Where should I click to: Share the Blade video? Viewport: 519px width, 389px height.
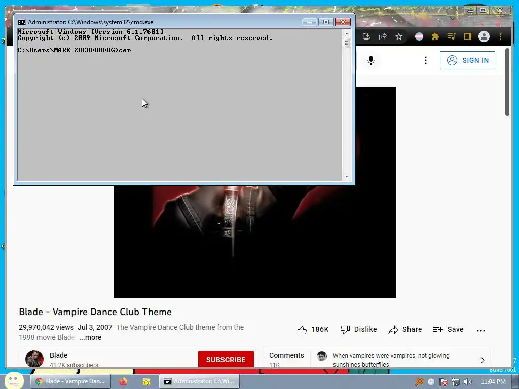click(x=405, y=329)
